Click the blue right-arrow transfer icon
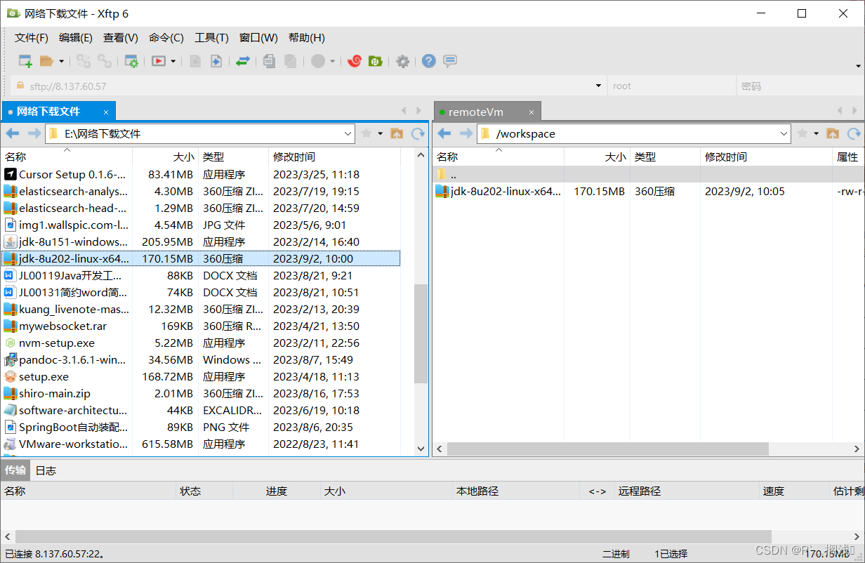The width and height of the screenshot is (865, 563). pos(216,61)
